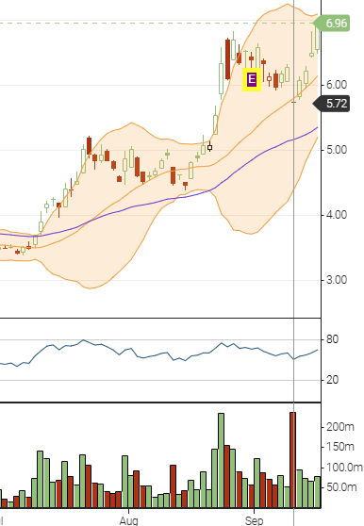Click the 80 RSI level label
This screenshot has width=364, height=526.
(x=332, y=339)
